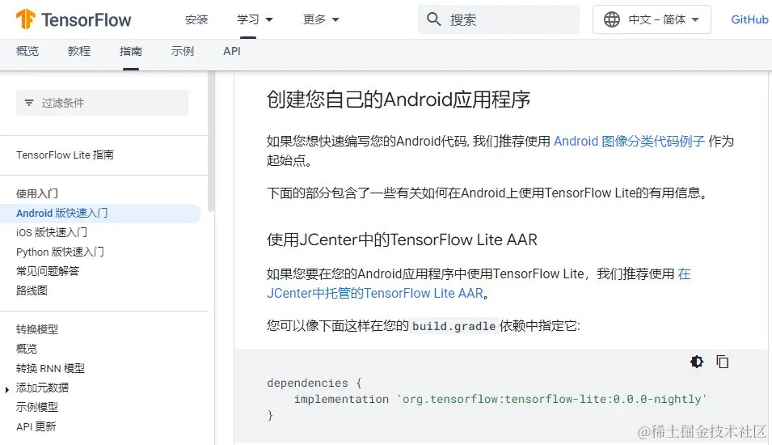Select iOS 版快速入门 in sidebar
The image size is (772, 445).
(52, 232)
